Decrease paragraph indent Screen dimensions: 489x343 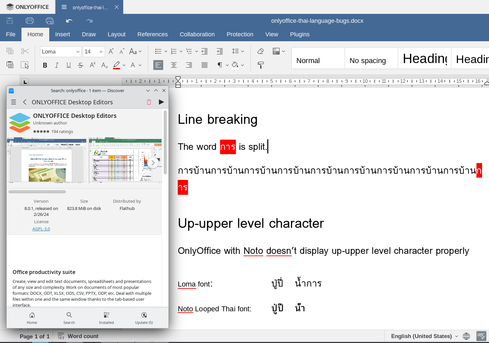[x=205, y=51]
